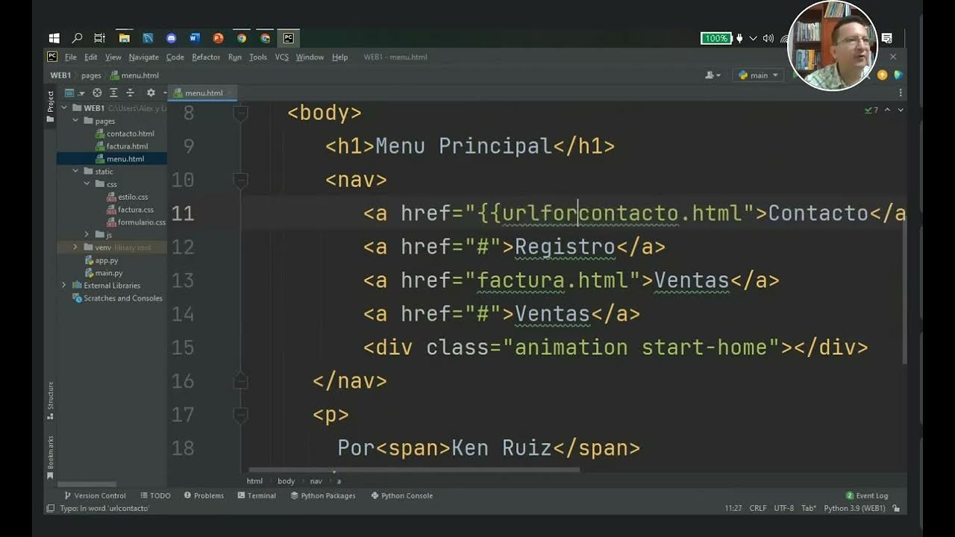Collapse the static folder
955x537 pixels.
pyautogui.click(x=75, y=172)
